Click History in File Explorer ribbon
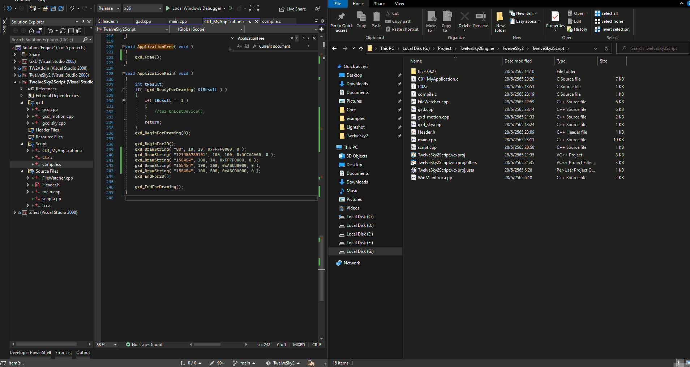 click(577, 29)
